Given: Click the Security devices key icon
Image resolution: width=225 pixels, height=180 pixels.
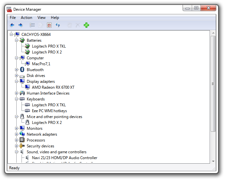Looking at the screenshot, I should coord(22,146).
